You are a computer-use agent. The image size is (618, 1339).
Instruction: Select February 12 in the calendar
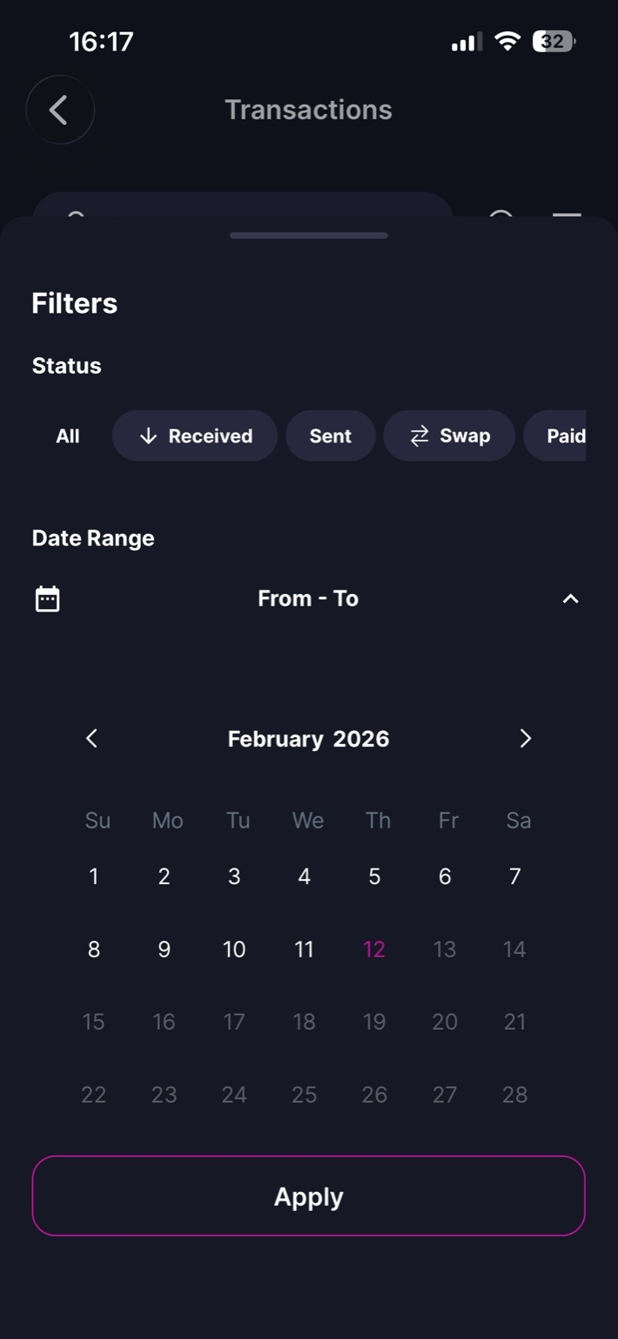pyautogui.click(x=374, y=950)
